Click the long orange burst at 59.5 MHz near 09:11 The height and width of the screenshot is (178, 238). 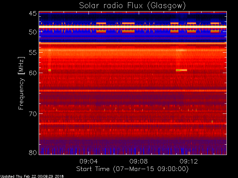pos(181,70)
